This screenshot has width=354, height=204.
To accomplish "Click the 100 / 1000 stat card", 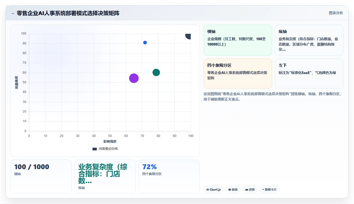I will coord(41,176).
